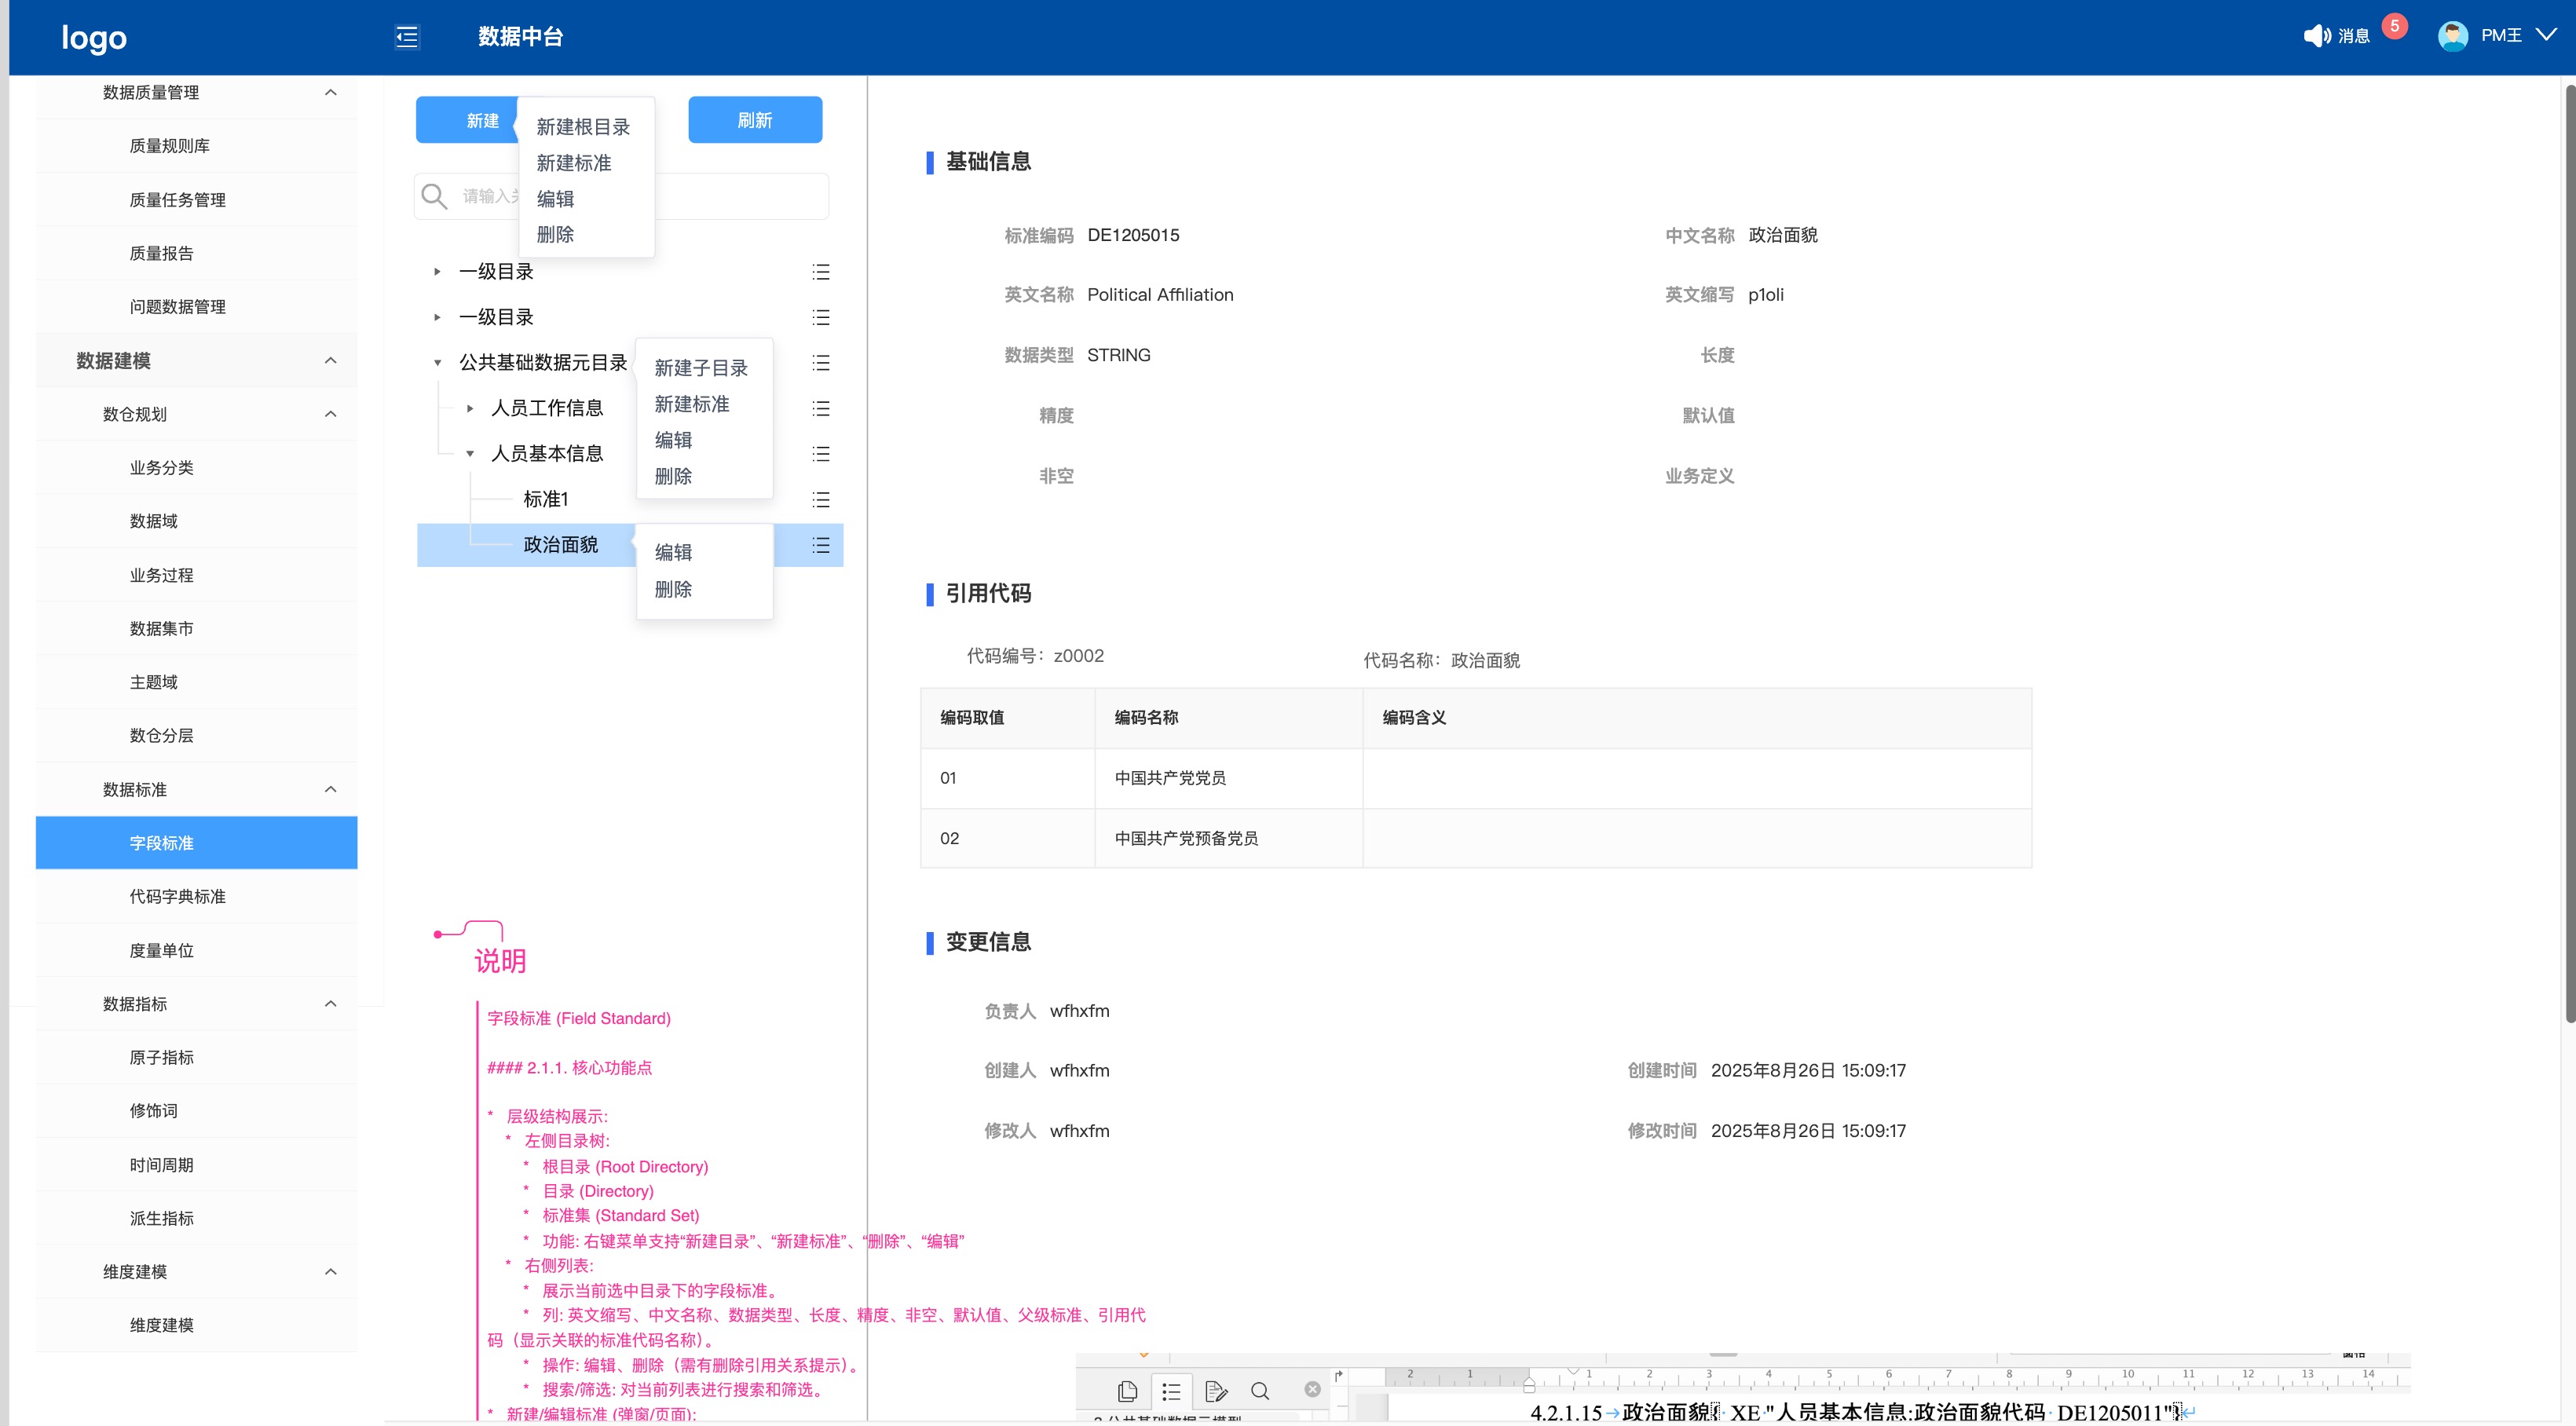Collapse the 数据质量管理 sidebar group

(331, 93)
